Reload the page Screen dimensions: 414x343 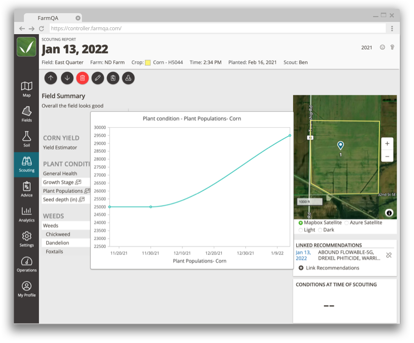[x=41, y=28]
